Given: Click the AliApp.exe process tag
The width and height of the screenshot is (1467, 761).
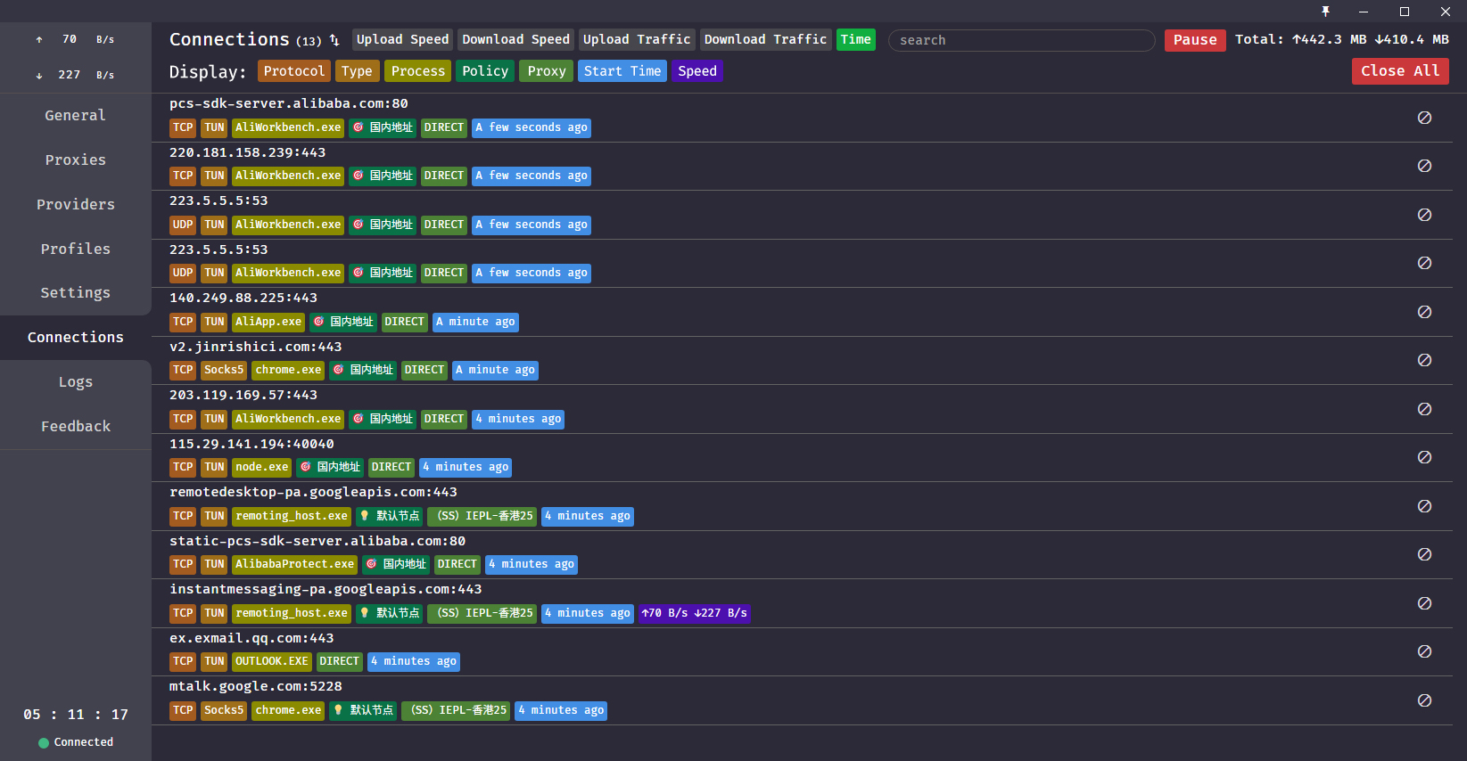Looking at the screenshot, I should (x=268, y=322).
